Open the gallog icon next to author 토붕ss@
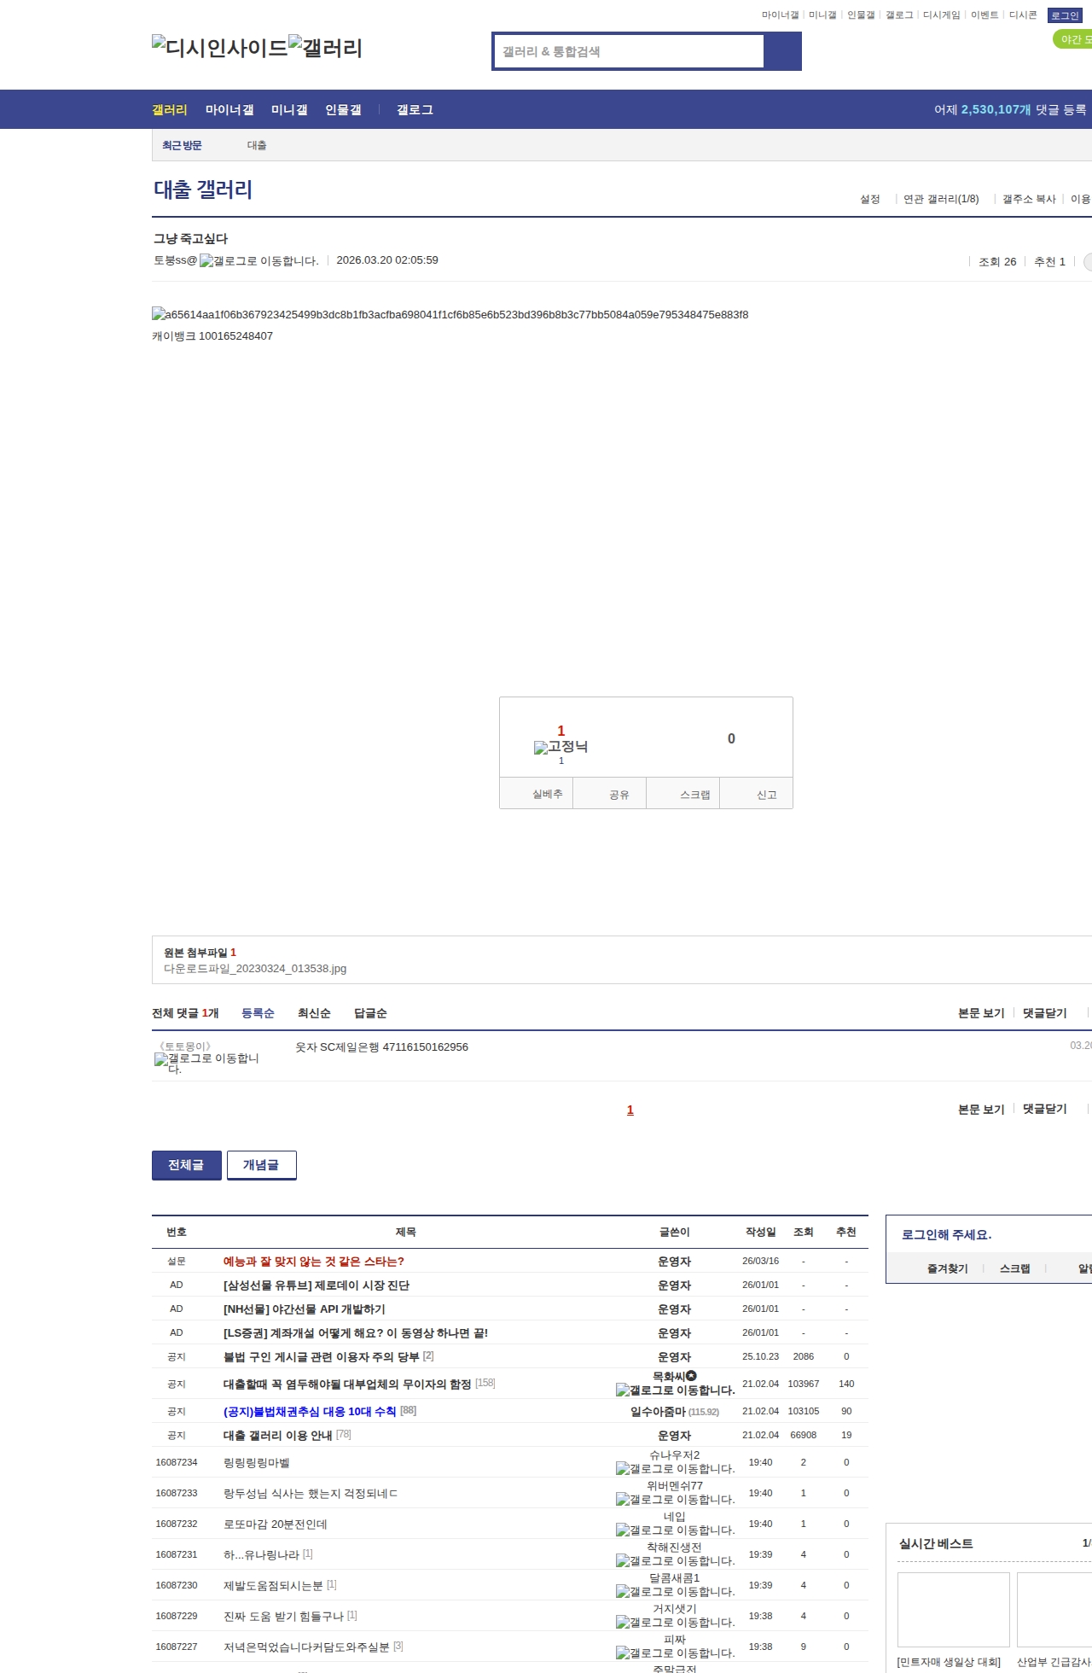Viewport: 1092px width, 1673px height. pos(258,261)
